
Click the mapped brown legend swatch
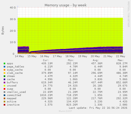[x=4, y=98]
